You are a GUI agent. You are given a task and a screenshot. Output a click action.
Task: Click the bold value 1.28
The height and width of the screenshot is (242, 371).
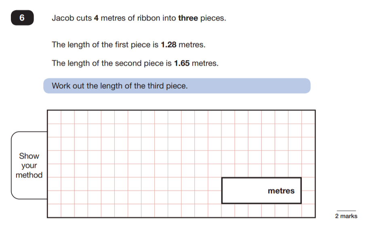tap(169, 45)
